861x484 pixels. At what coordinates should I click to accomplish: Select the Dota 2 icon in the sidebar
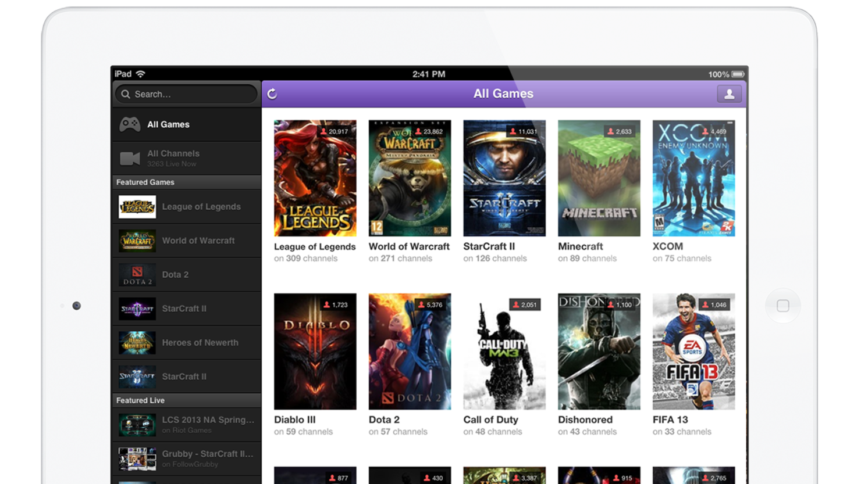pos(136,274)
